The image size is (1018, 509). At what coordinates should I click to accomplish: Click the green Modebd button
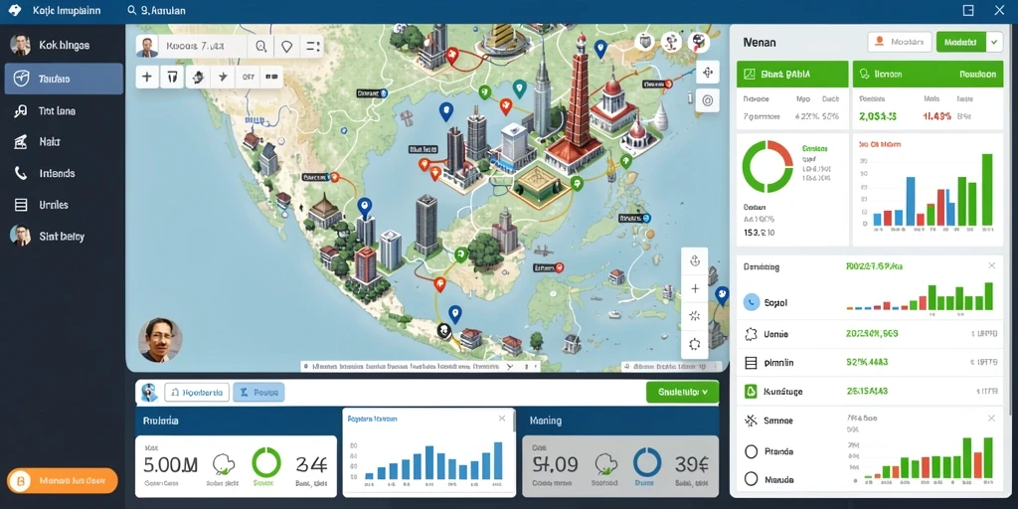pyautogui.click(x=961, y=42)
